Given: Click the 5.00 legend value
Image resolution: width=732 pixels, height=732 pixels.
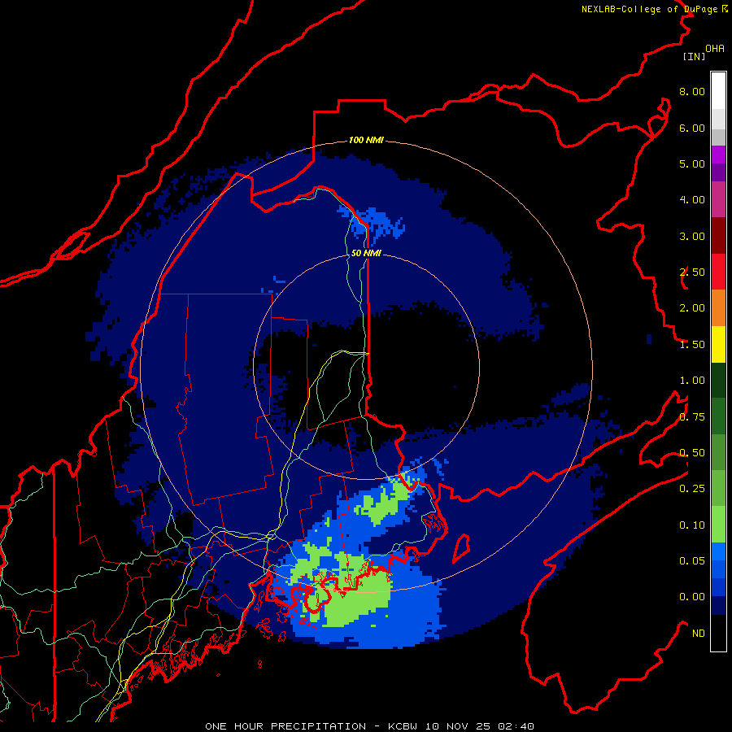Looking at the screenshot, I should [692, 163].
